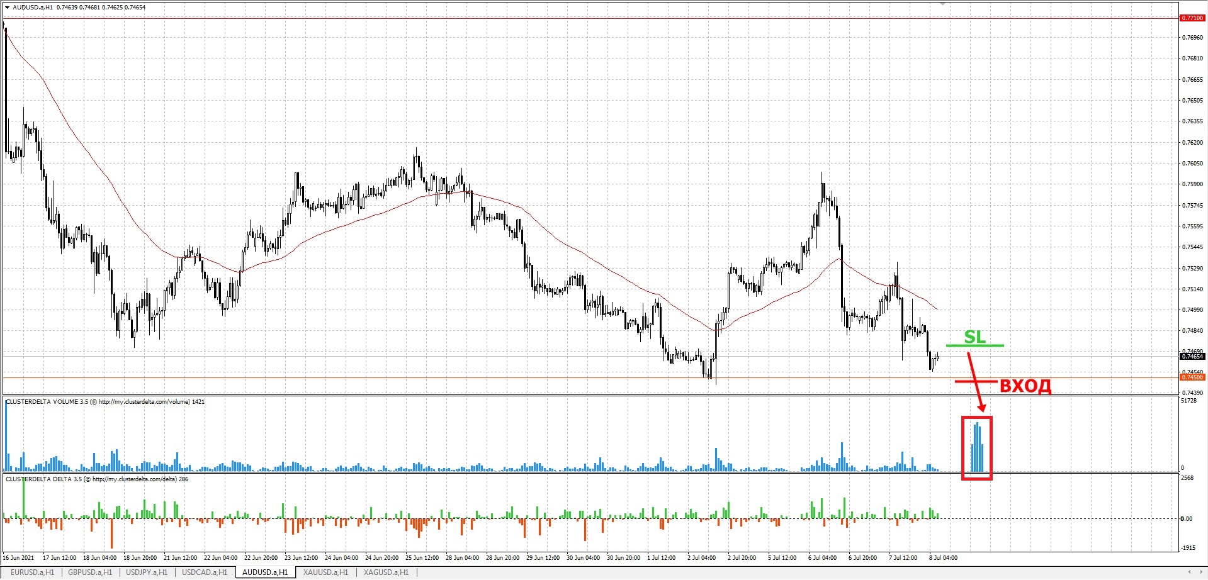Click the 0.74390 price scale value

click(x=1192, y=393)
